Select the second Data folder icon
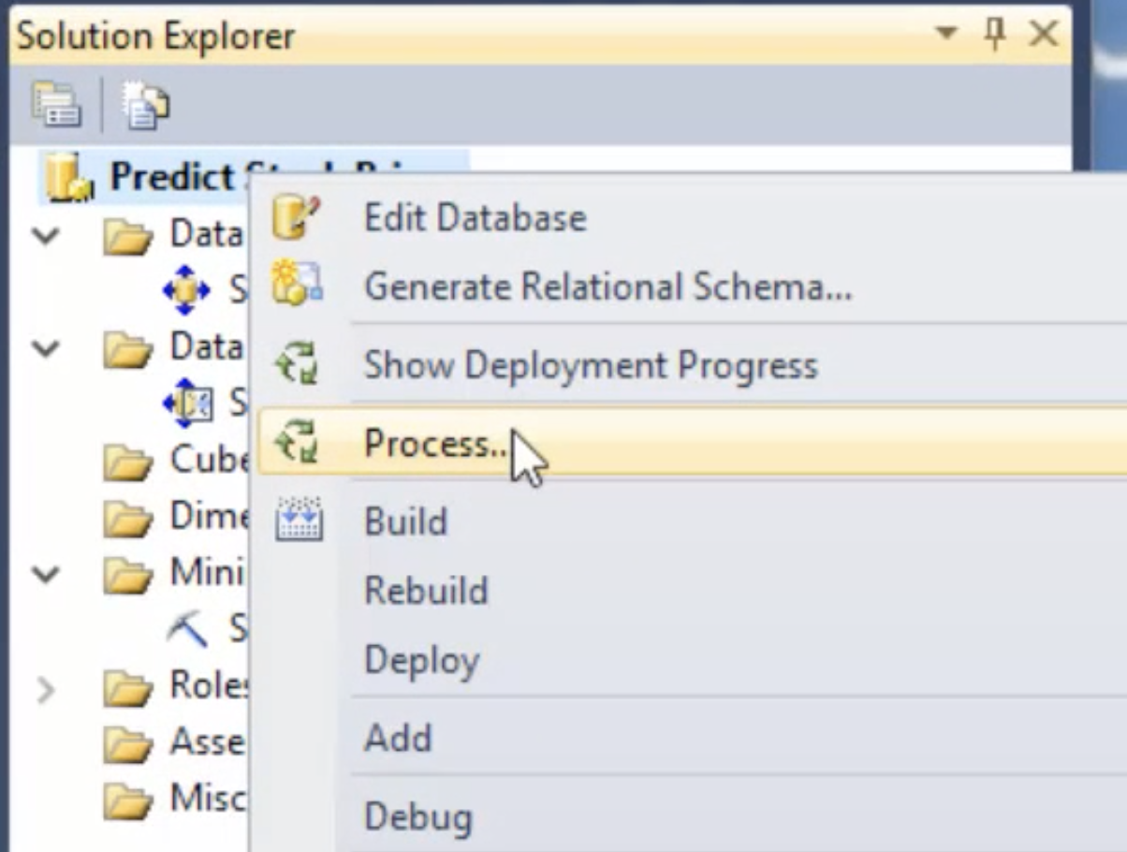The image size is (1127, 852). click(x=127, y=351)
